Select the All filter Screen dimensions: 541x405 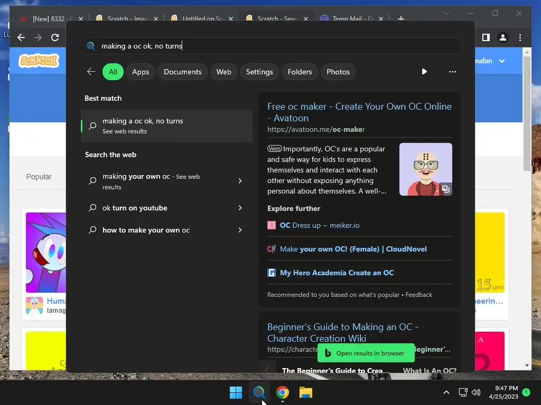113,72
